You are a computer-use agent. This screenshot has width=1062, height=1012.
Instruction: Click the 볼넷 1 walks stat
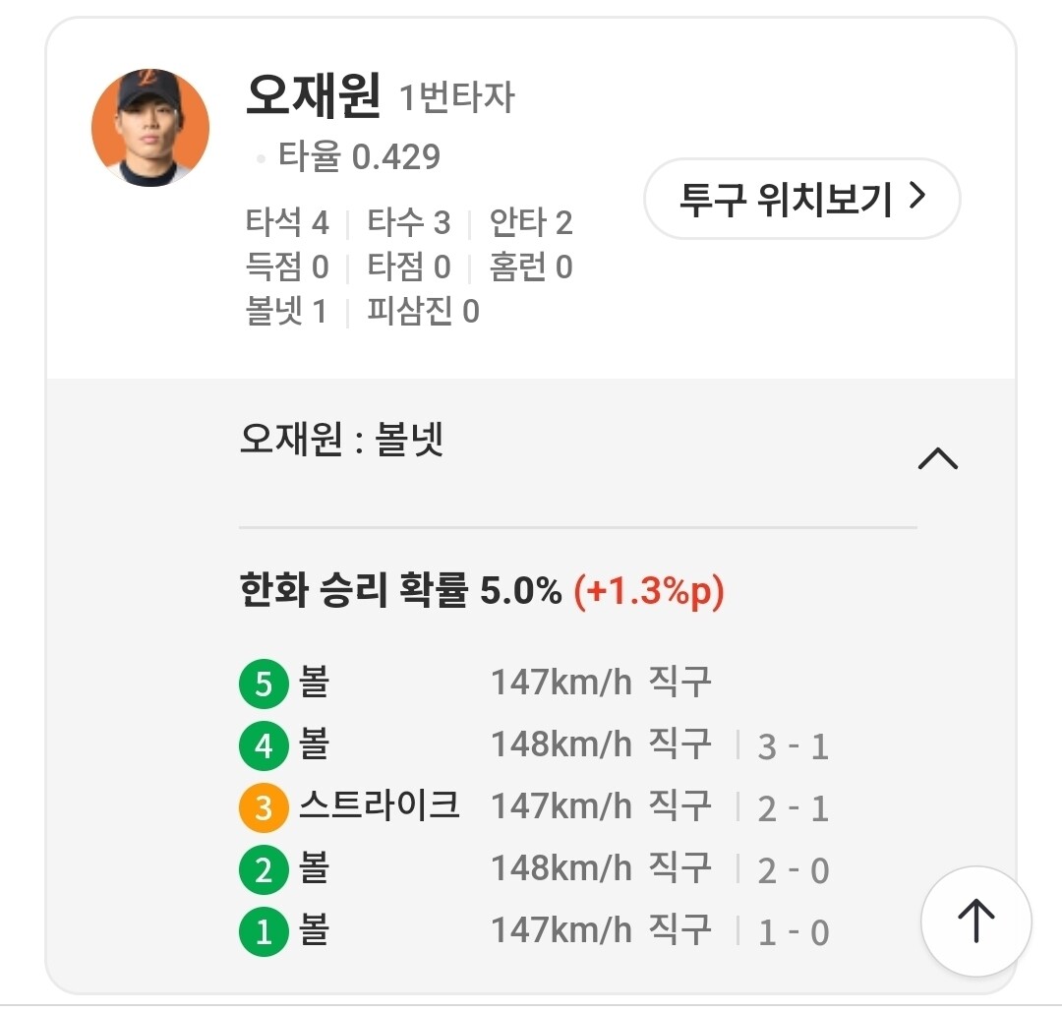285,312
